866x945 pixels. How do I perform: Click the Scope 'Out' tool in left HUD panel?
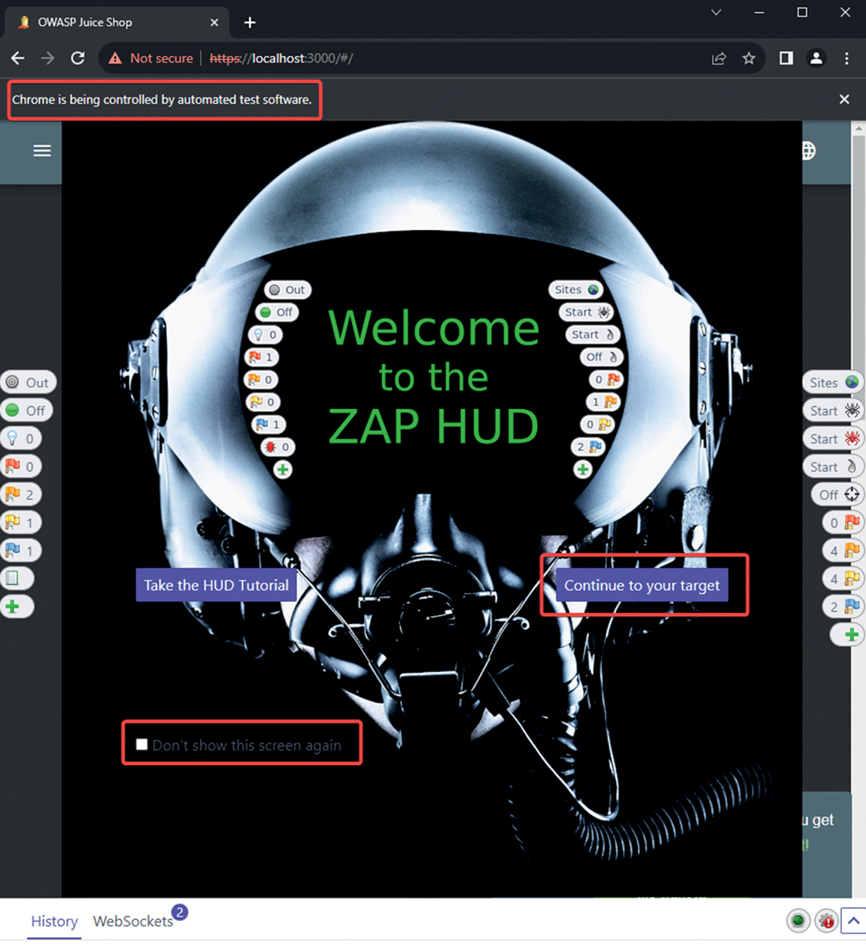[28, 382]
